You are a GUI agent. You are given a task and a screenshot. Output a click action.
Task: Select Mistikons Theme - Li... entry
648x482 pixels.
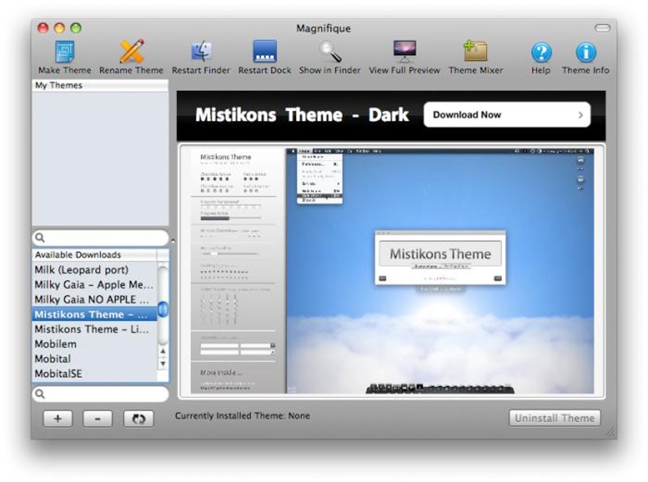[95, 329]
